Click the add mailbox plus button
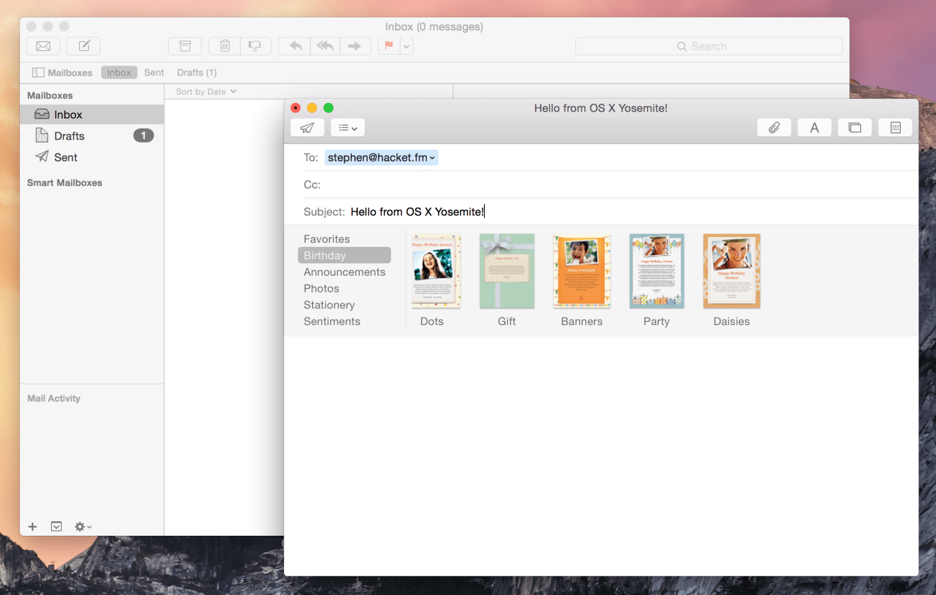The image size is (936, 595). pyautogui.click(x=32, y=526)
